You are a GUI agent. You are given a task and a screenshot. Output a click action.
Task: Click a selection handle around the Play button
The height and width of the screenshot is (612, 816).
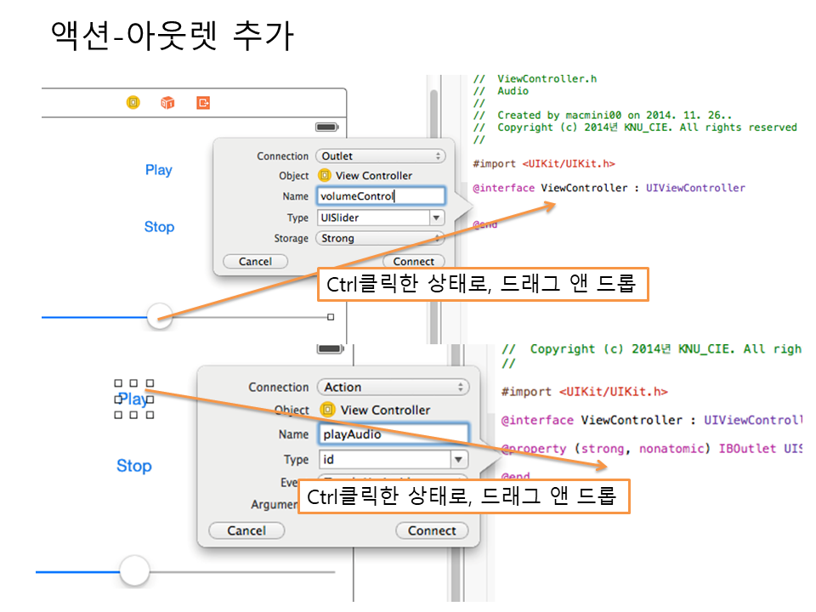(x=118, y=383)
